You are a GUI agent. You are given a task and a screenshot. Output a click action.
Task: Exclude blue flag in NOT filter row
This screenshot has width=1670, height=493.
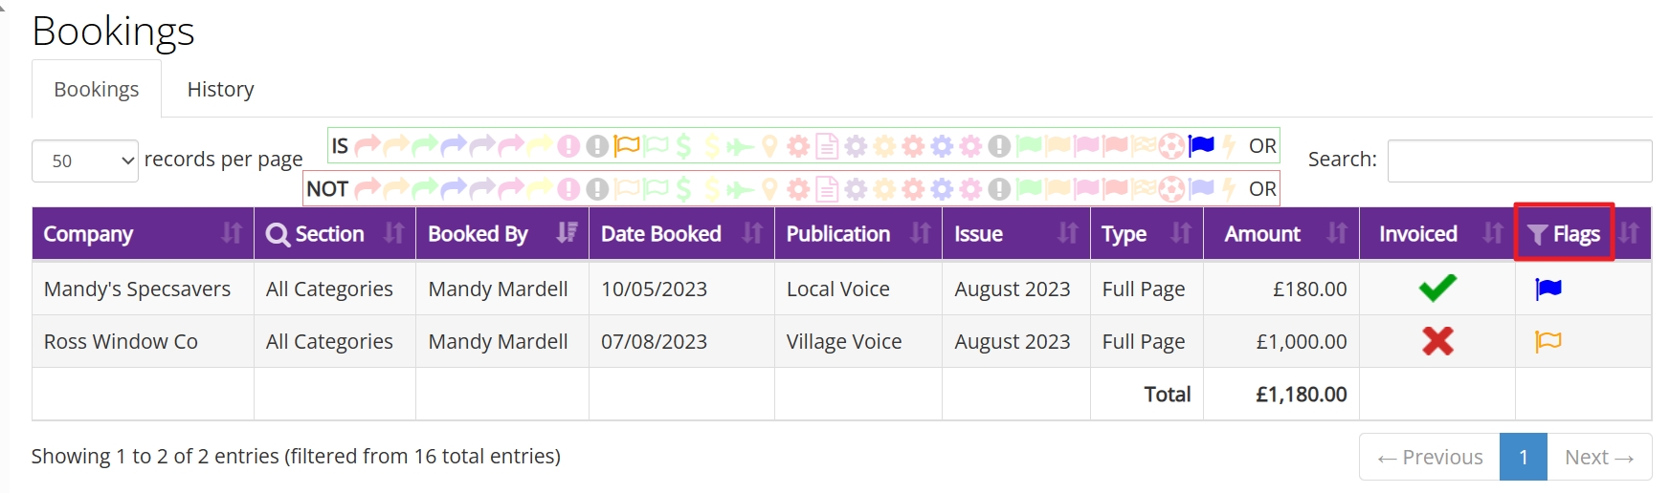coord(1201,188)
